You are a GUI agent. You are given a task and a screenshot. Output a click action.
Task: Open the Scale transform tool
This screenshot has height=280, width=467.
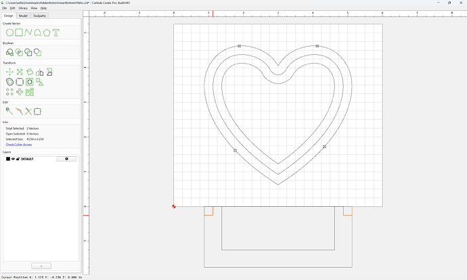click(x=20, y=72)
